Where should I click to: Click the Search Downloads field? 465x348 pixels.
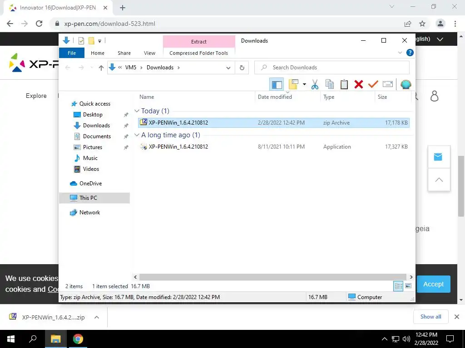(332, 68)
